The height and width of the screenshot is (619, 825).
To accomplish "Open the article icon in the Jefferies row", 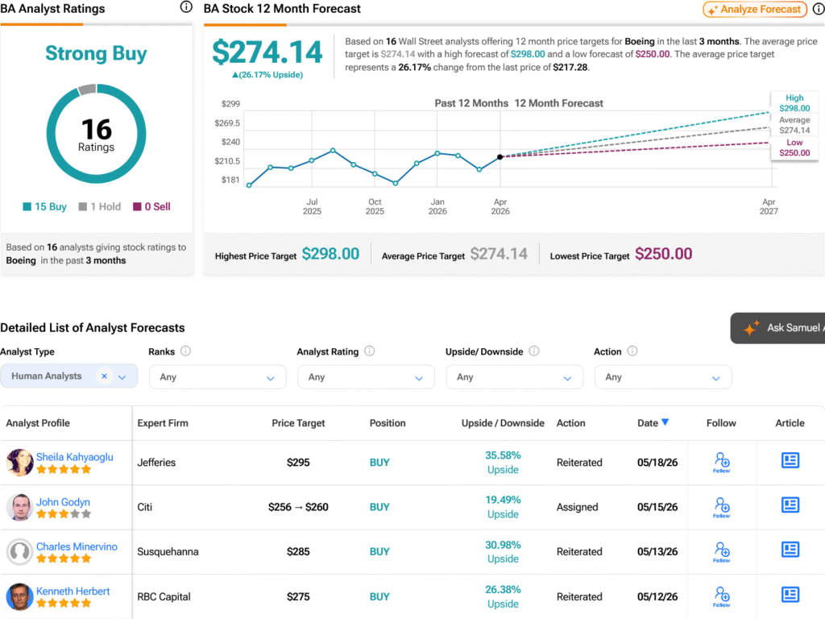I will click(790, 460).
